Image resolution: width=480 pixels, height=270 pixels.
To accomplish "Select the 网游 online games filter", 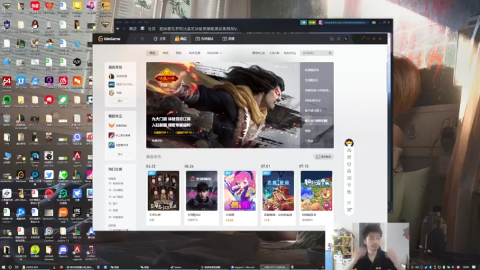I will tap(178, 53).
